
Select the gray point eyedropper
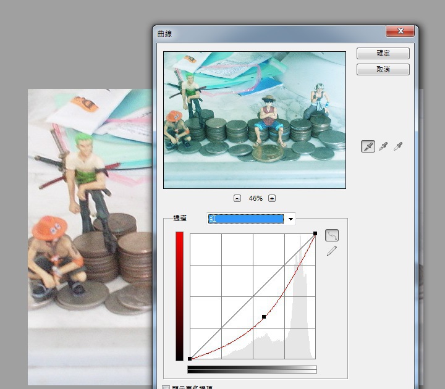(x=383, y=146)
